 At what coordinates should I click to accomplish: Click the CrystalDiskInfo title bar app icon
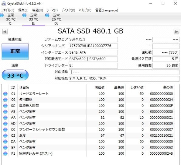(4, 3)
